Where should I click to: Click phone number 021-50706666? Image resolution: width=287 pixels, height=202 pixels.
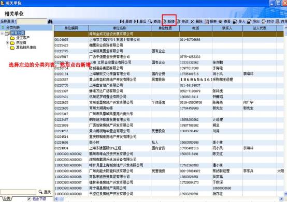190,40
